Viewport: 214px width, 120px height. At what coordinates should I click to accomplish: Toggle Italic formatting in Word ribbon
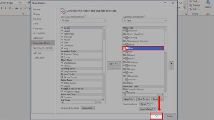[x=6, y=8]
